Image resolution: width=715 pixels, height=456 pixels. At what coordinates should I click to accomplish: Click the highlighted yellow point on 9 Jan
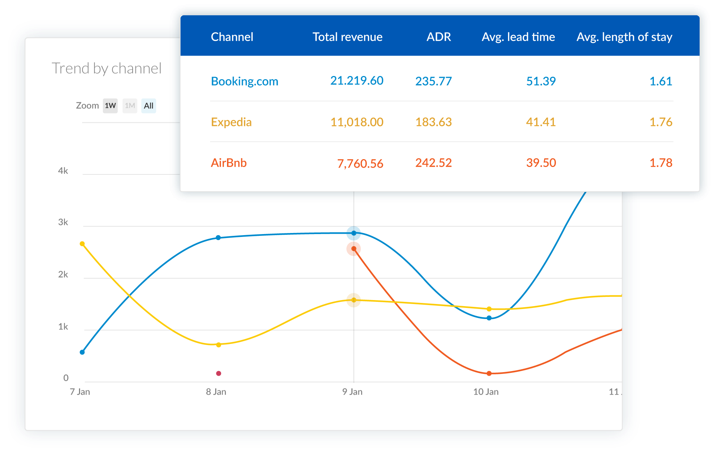click(354, 300)
